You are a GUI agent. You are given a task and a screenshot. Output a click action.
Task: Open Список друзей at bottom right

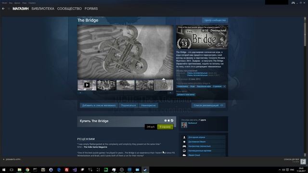click(292, 159)
